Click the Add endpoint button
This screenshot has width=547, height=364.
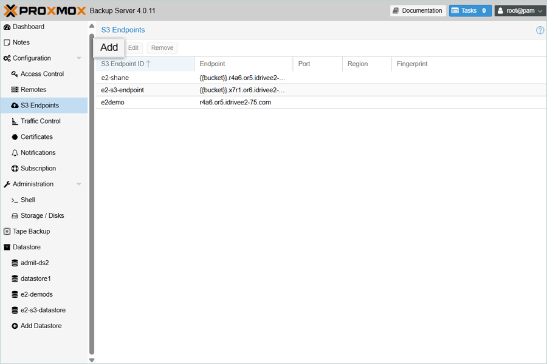coord(109,48)
